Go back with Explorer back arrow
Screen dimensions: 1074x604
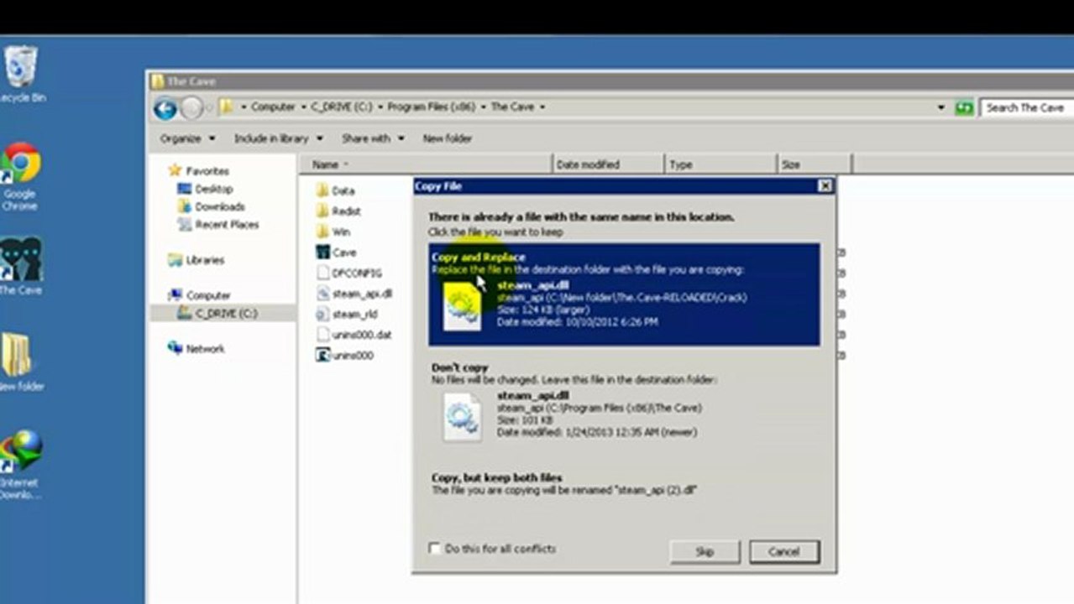[165, 107]
